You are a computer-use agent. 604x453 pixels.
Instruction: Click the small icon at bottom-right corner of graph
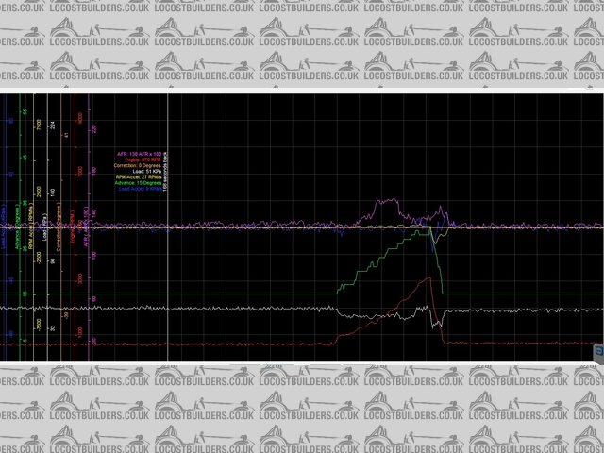click(598, 352)
